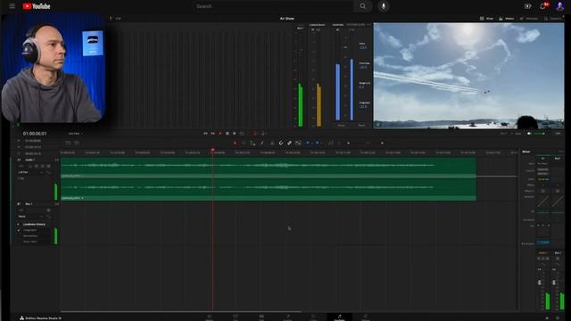Switch to the Cut page tab
Screen dimensions: 571x321
pyautogui.click(x=236, y=317)
